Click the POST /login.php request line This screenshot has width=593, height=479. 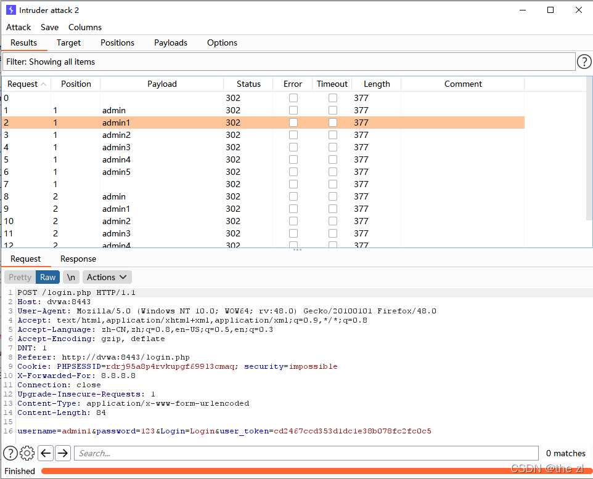76,292
